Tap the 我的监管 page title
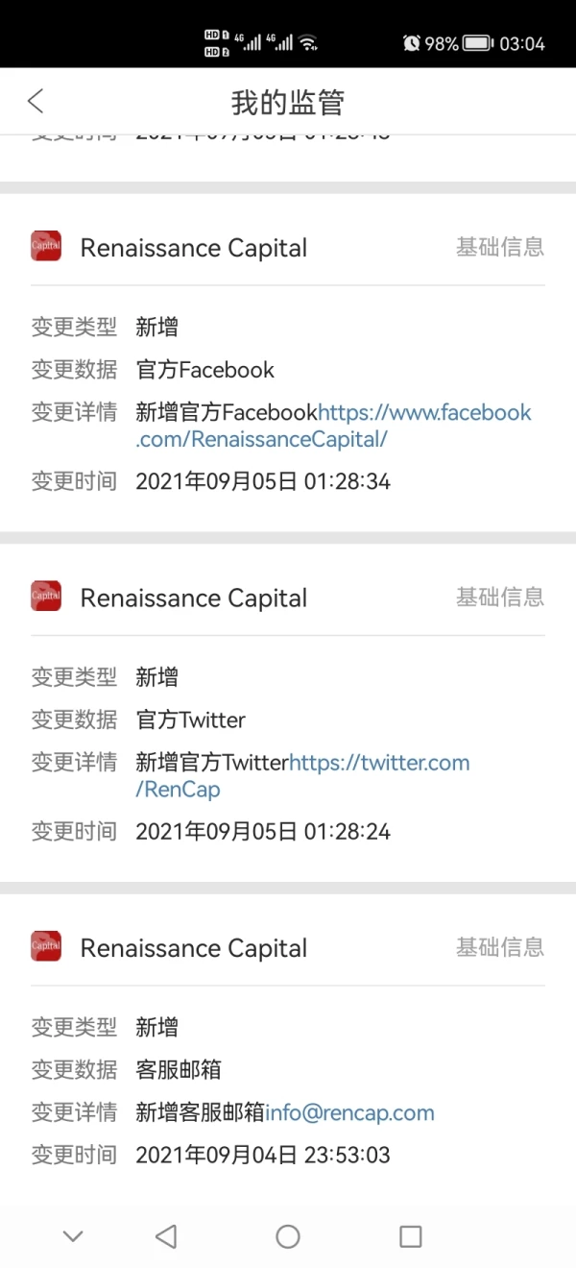 pos(287,102)
